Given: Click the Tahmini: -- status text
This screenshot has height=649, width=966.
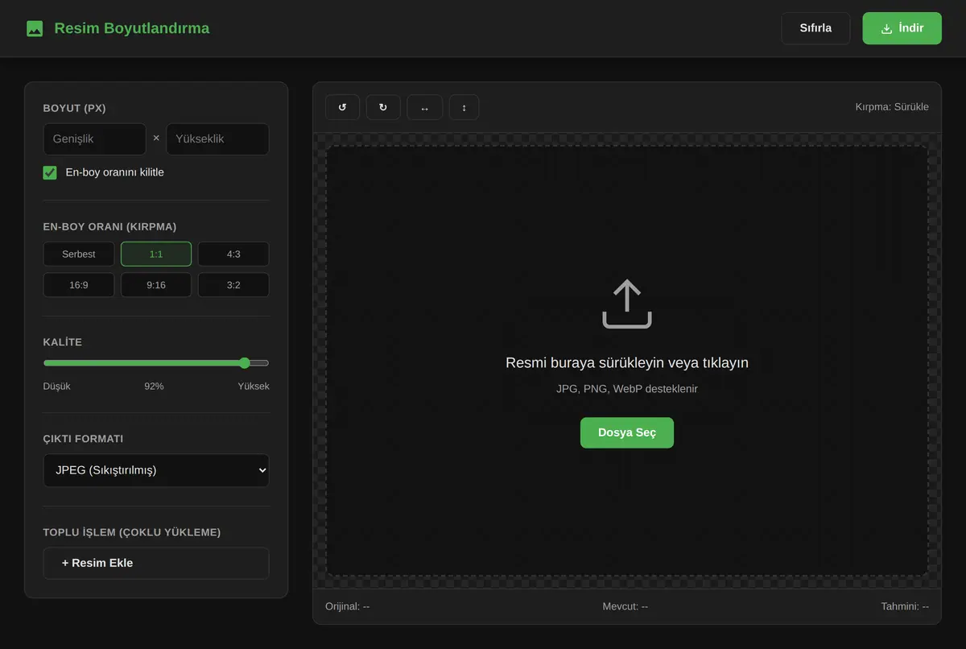Looking at the screenshot, I should pyautogui.click(x=905, y=606).
